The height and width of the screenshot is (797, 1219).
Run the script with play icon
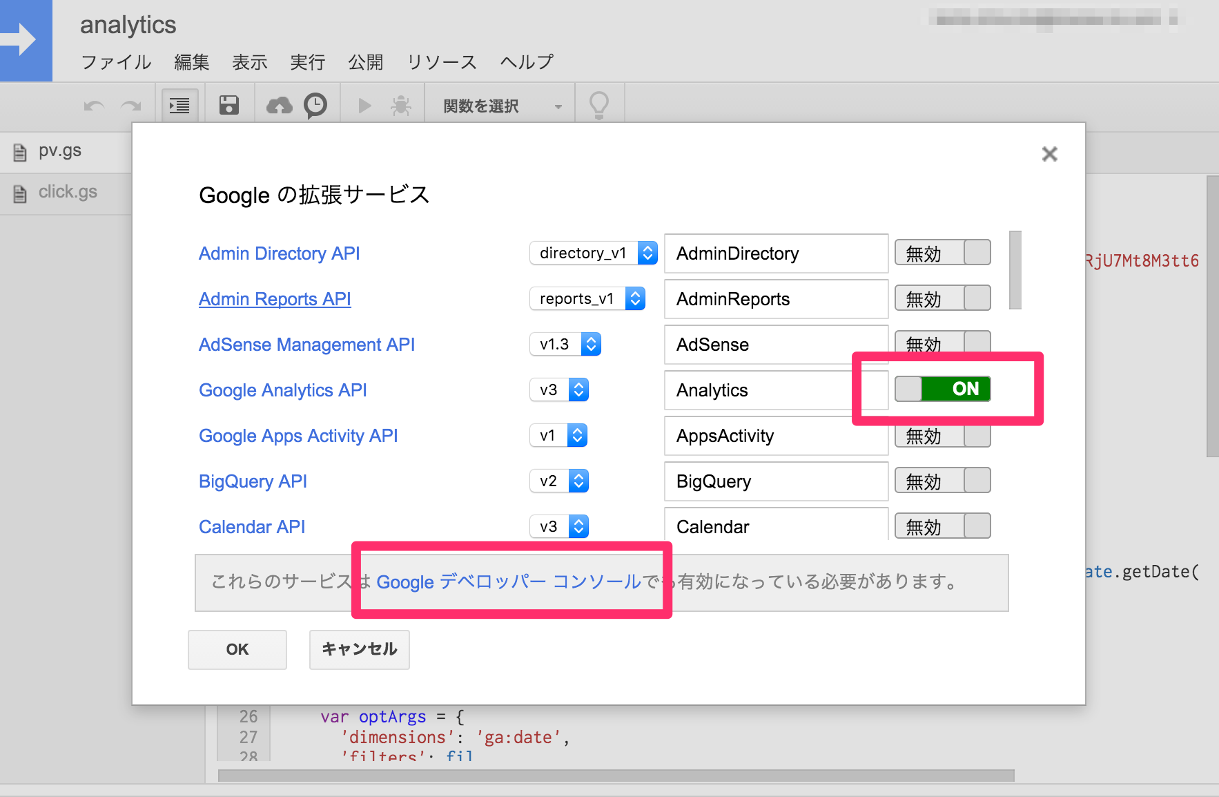pyautogui.click(x=364, y=106)
